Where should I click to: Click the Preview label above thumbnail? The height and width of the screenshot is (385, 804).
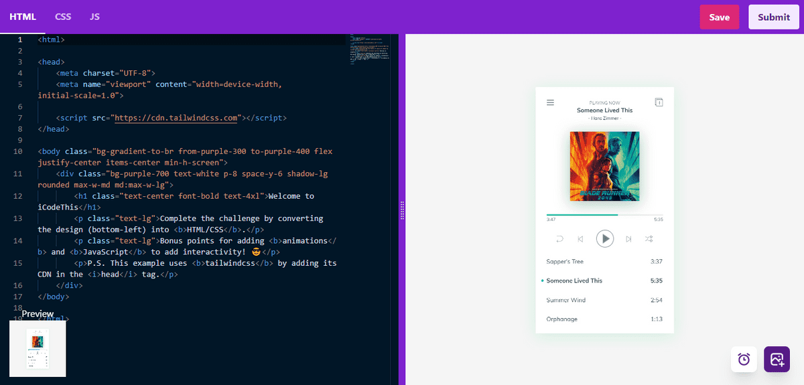tap(38, 313)
